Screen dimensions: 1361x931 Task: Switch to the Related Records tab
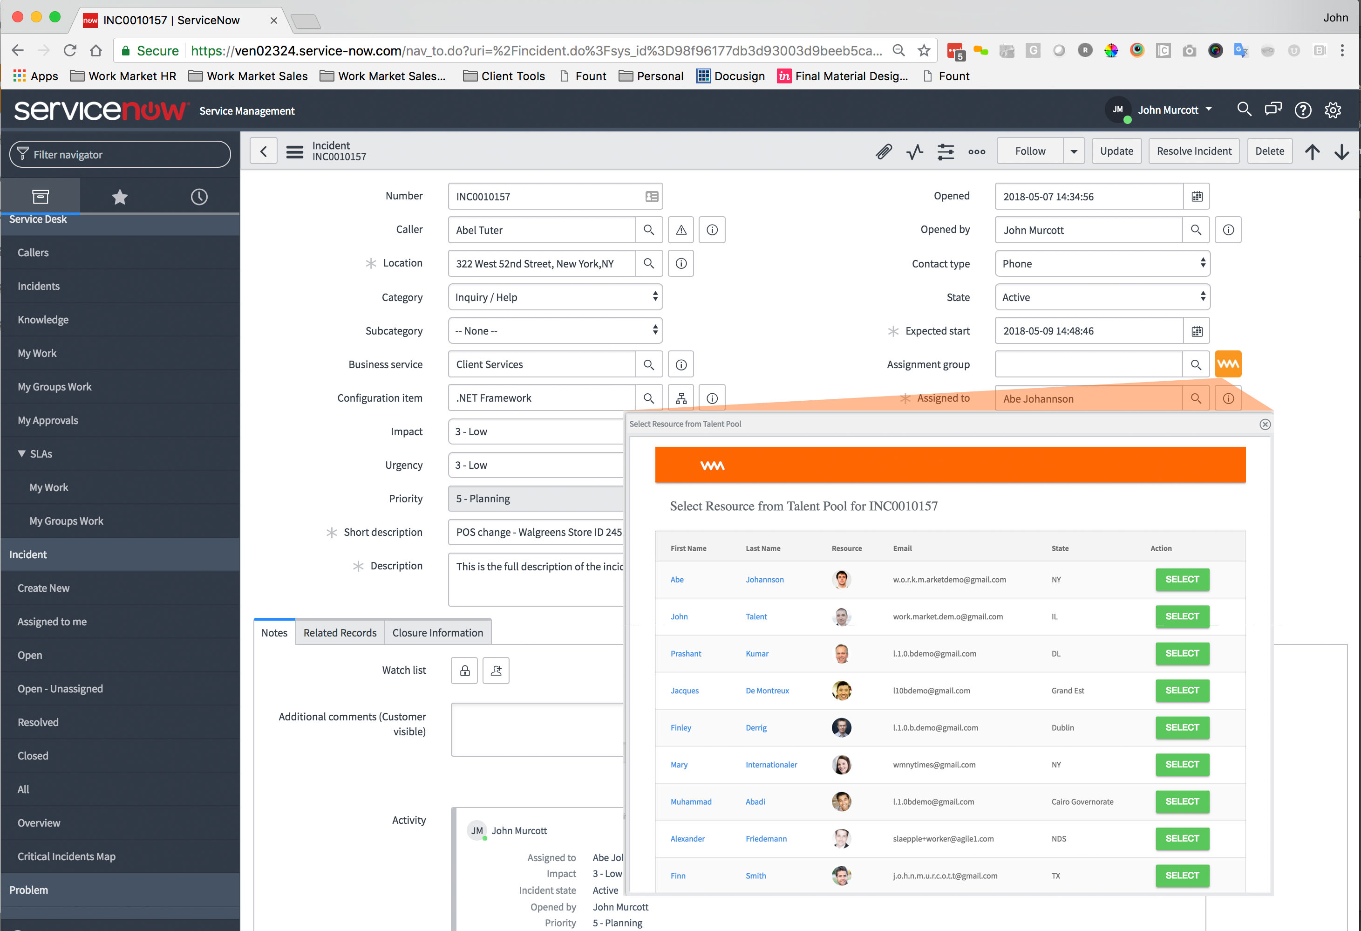[x=339, y=632]
